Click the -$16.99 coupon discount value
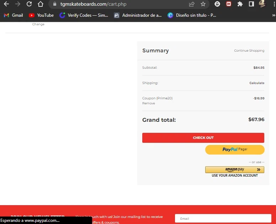 259,98
